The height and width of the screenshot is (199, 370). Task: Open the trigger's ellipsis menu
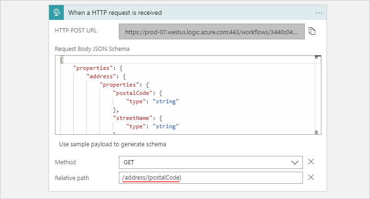[x=318, y=12]
